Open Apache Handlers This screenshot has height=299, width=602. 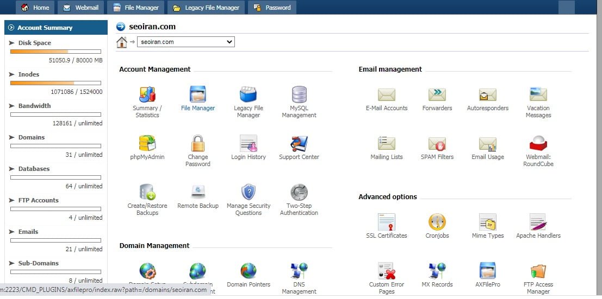coord(538,222)
